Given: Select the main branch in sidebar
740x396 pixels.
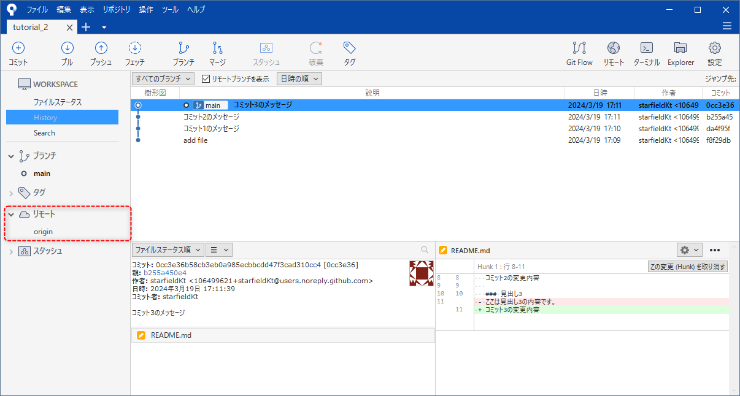Looking at the screenshot, I should coord(42,173).
